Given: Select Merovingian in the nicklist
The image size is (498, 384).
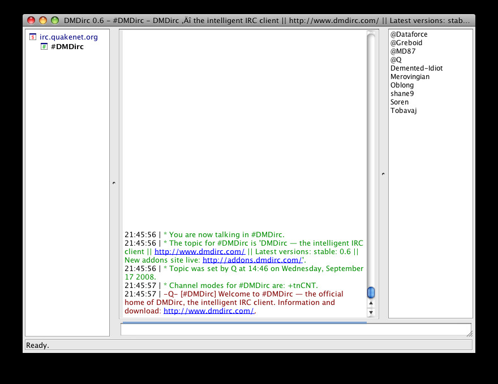Looking at the screenshot, I should tap(410, 77).
